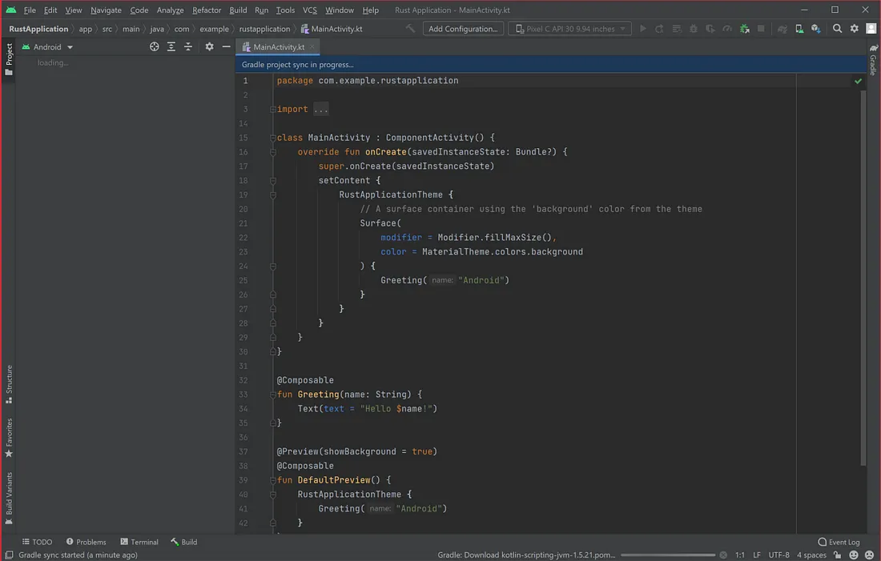Click the Stop square icon
The image size is (881, 561).
[x=761, y=29]
